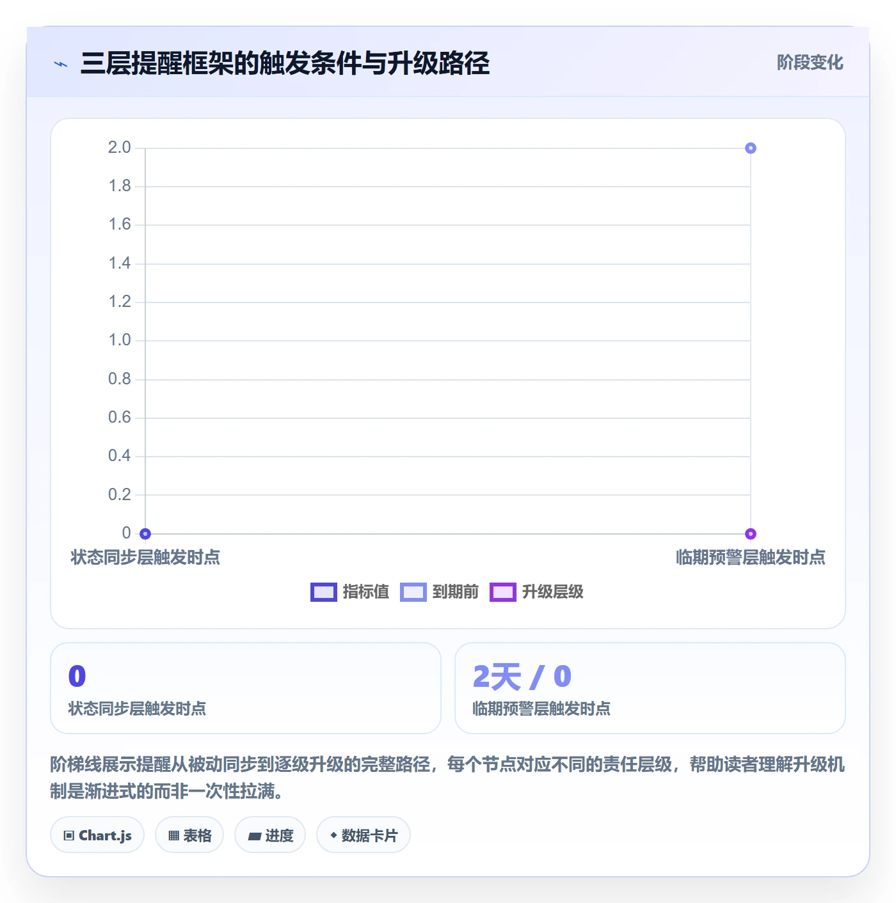This screenshot has height=903, width=896.
Task: Click the data point at value 2.0
Action: [x=751, y=148]
